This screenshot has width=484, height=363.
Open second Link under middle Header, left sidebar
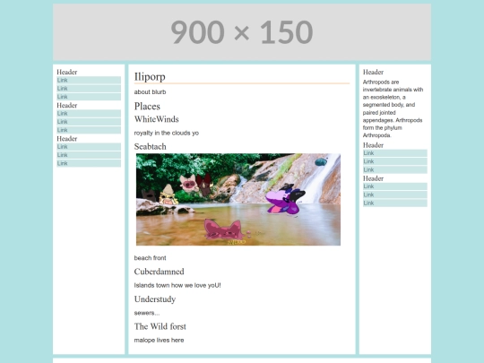(89, 122)
